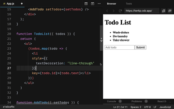This screenshot has height=109, width=174.
Task: Switch to the Browser tab
Action: 112,4
